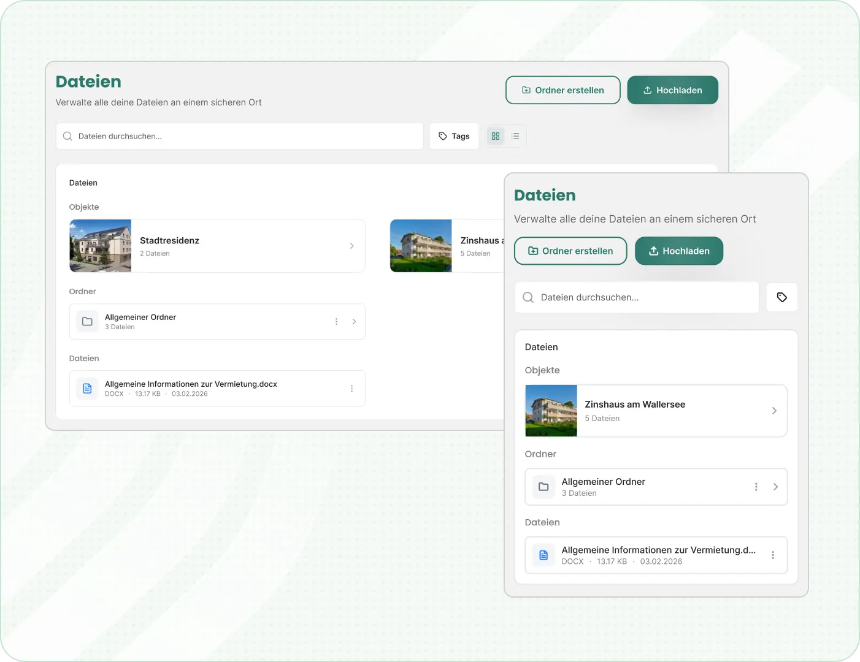
Task: Open Allgemeiner Ordner chevron in mobile panel
Action: 775,487
